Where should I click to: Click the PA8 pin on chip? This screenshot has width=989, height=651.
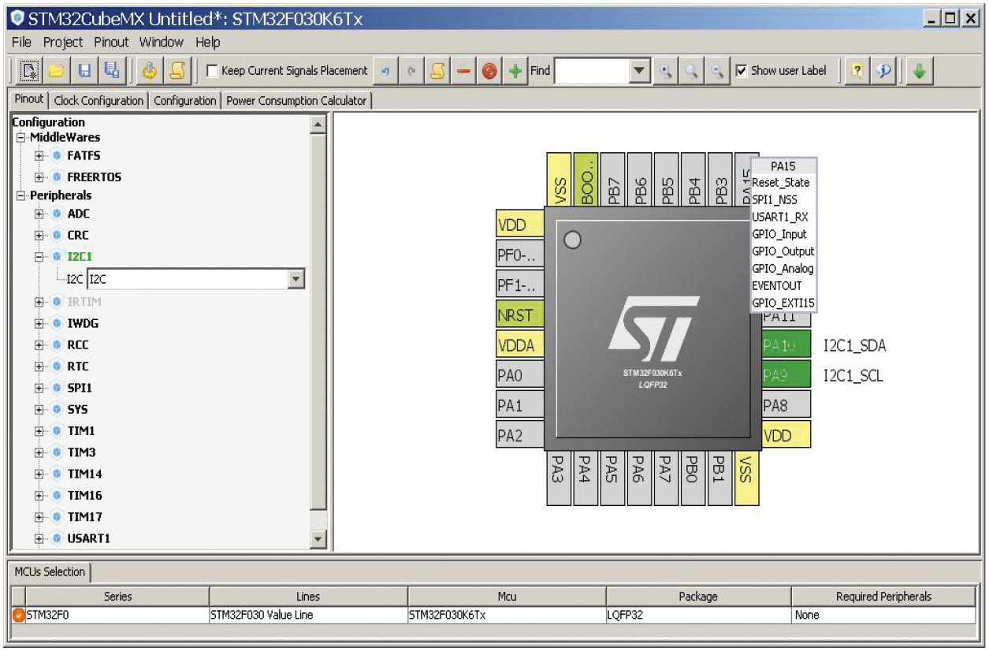click(x=786, y=405)
